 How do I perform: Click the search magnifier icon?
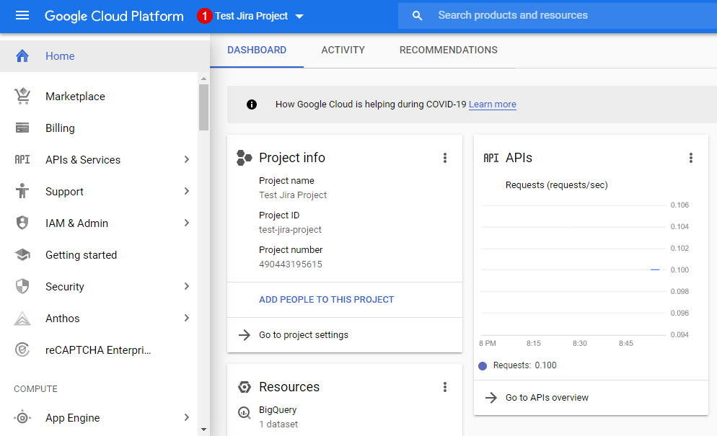(x=419, y=14)
